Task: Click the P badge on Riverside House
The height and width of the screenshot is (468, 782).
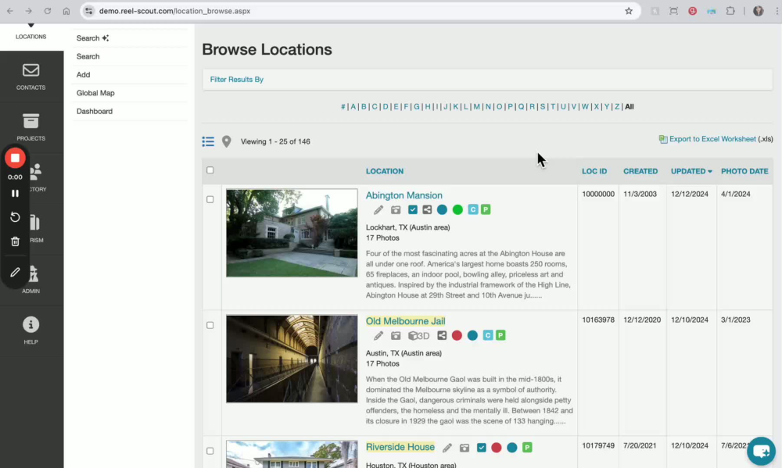Action: pyautogui.click(x=527, y=448)
